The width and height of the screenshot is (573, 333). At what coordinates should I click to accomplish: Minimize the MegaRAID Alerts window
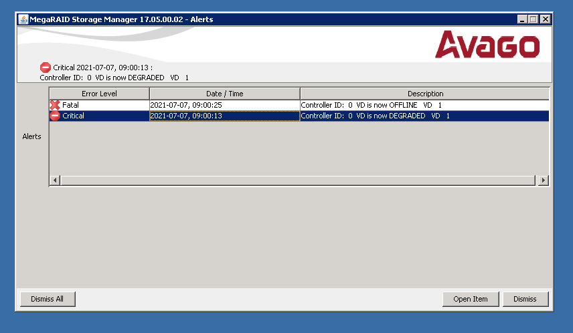[522, 19]
